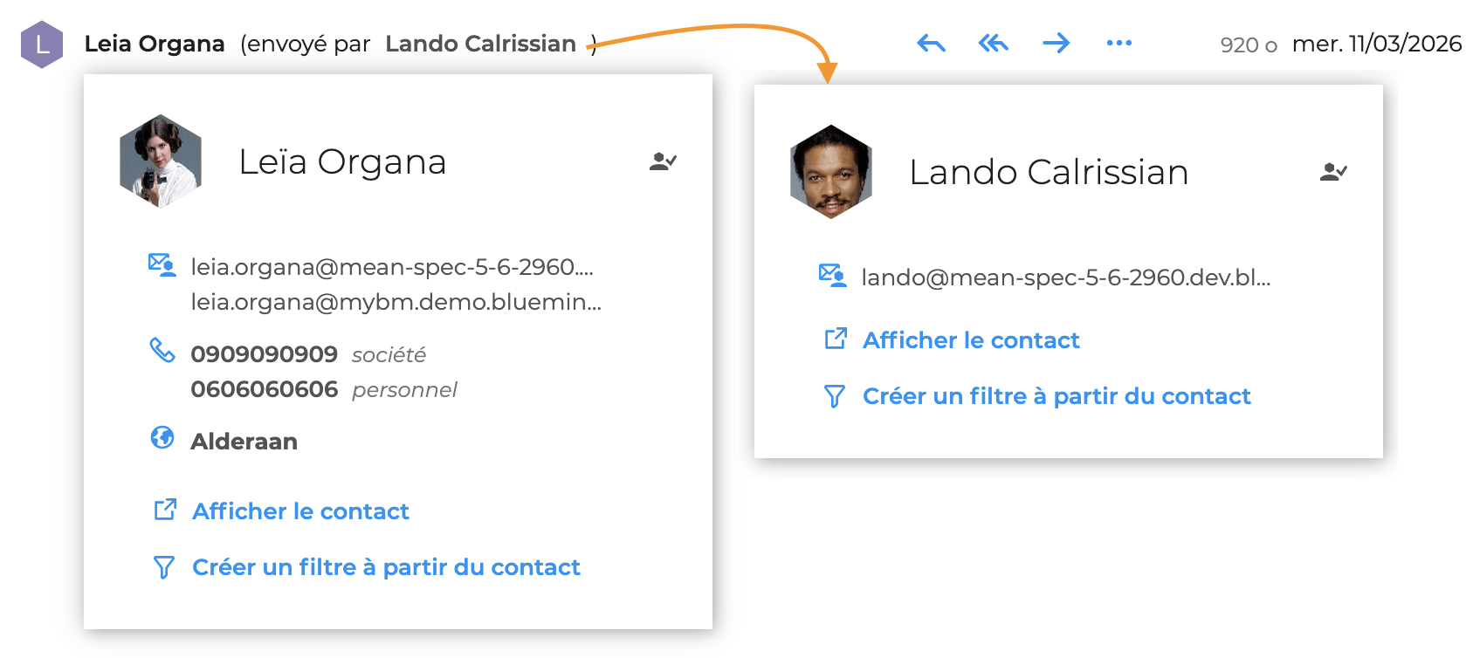
Task: Open Leïa's contact via Afficher le contact
Action: (x=300, y=511)
